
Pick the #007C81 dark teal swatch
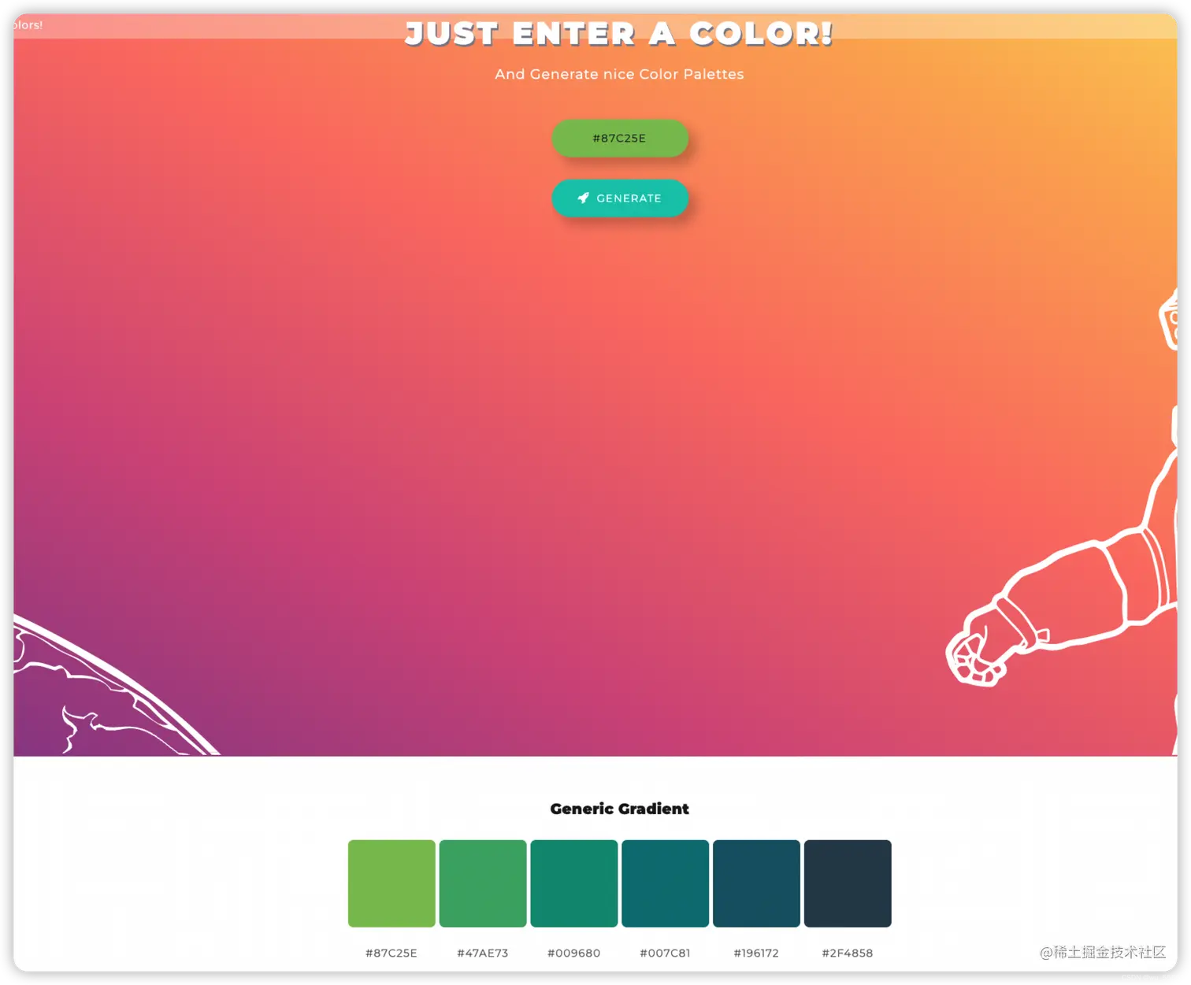click(x=665, y=883)
